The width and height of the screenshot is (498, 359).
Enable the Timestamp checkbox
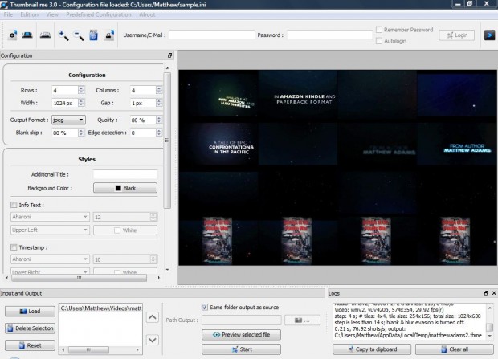14,247
